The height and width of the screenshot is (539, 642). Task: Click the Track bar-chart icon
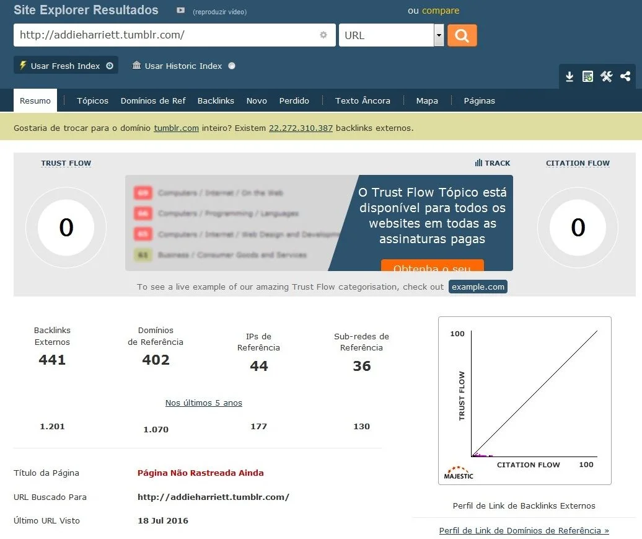click(478, 163)
